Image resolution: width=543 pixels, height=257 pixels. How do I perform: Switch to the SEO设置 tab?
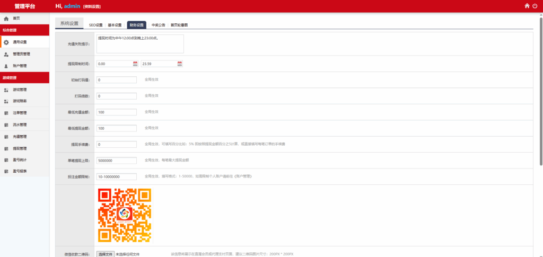[x=95, y=25]
